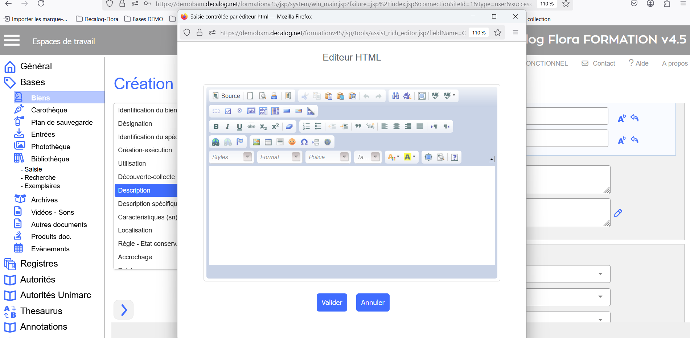The image size is (690, 338).
Task: Insert an image with the image icon
Action: point(256,142)
